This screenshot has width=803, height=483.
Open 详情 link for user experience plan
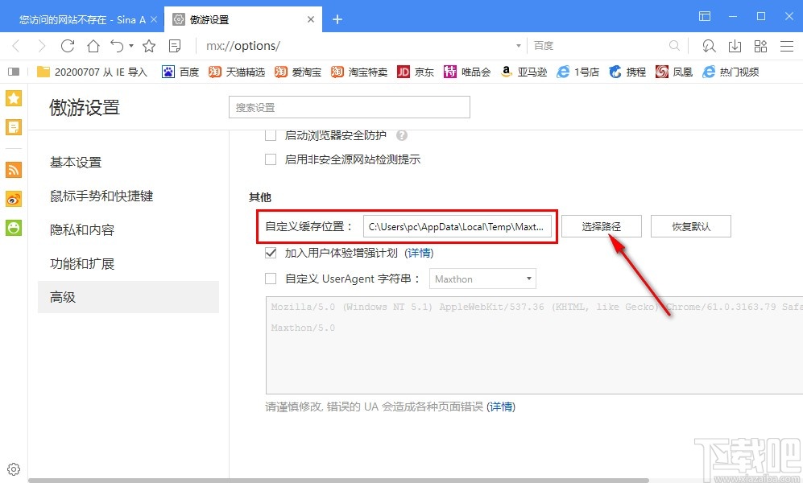[419, 253]
